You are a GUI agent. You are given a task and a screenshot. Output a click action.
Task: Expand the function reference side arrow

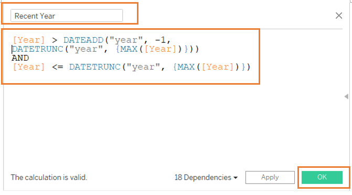click(346, 96)
